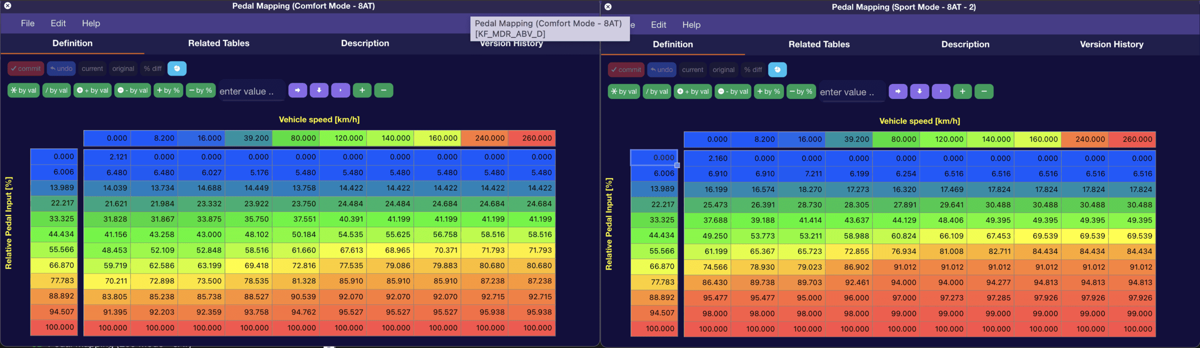Image resolution: width=1200 pixels, height=348 pixels.
Task: Click '+ by val' button in Comfort Mode window
Action: click(92, 90)
